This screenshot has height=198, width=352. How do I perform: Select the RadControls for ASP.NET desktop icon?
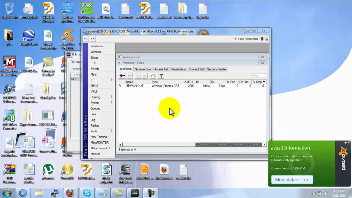click(x=87, y=13)
